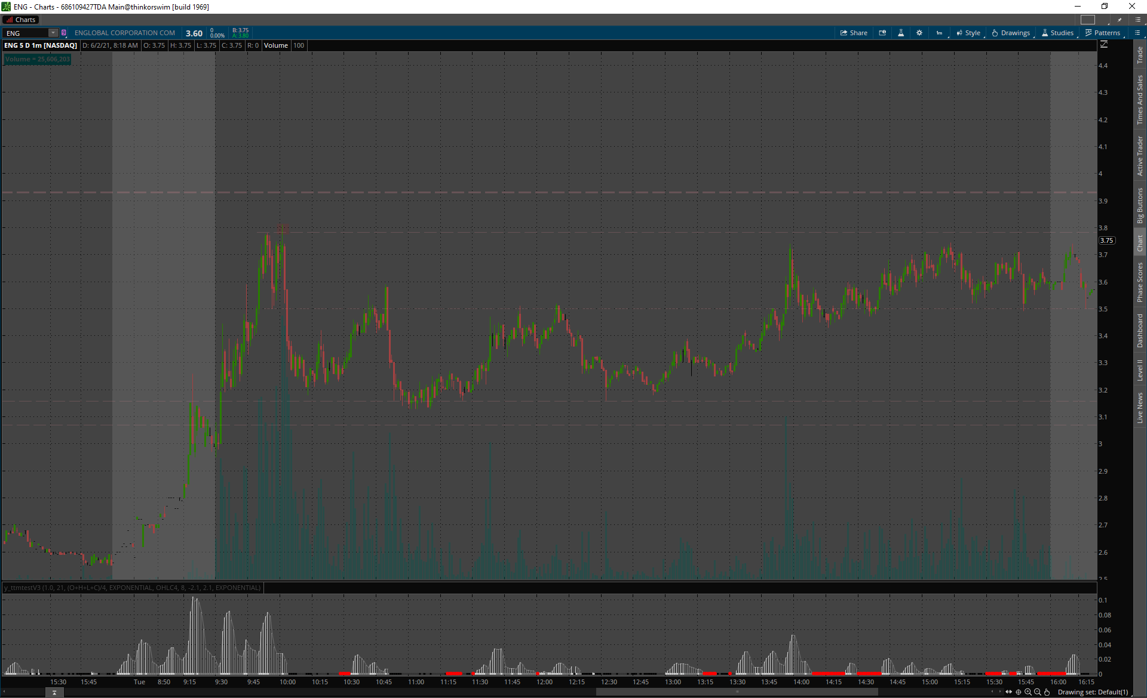This screenshot has height=698, width=1147.
Task: Click the expand time axis arrows icon
Action: (x=1009, y=692)
